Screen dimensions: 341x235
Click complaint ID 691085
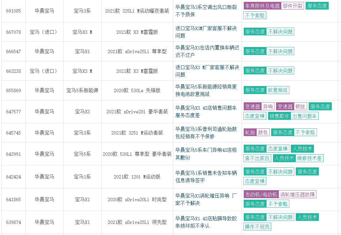coord(14,11)
